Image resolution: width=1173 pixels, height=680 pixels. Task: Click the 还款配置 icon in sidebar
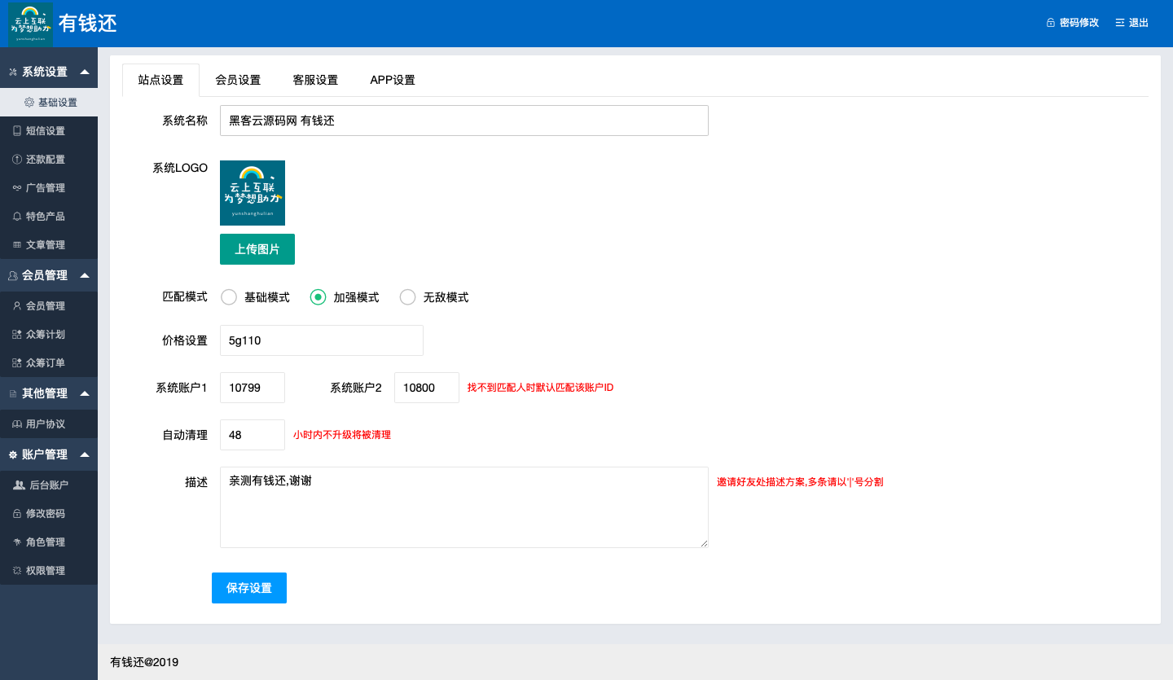(17, 159)
